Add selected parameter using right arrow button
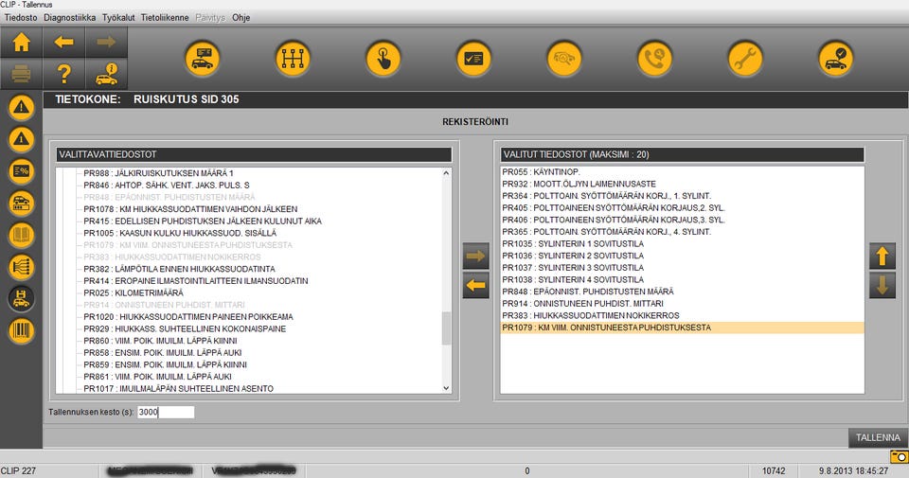Image resolution: width=909 pixels, height=478 pixels. pyautogui.click(x=475, y=255)
